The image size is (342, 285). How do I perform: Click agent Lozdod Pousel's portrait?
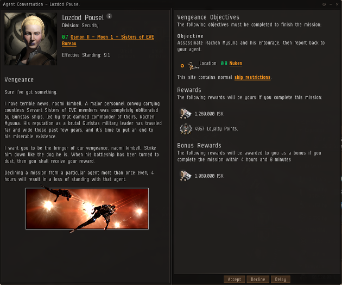click(30, 39)
